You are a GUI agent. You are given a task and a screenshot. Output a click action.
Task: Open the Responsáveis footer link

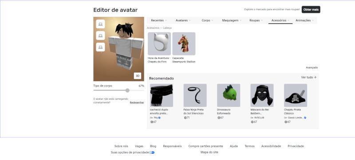coord(172,146)
